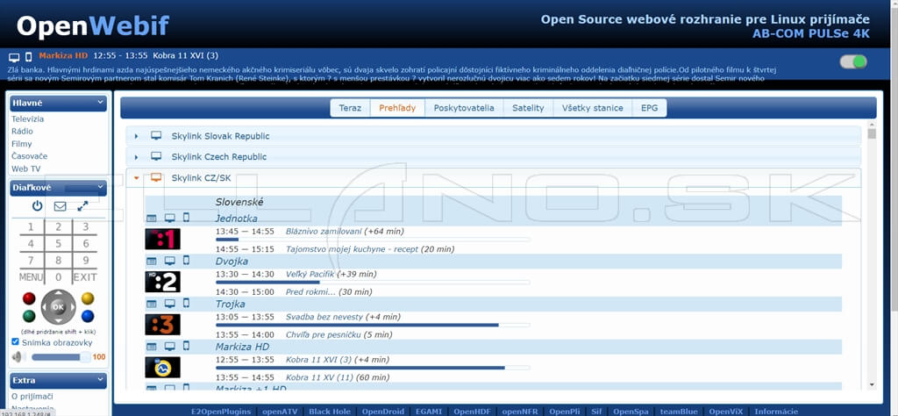
Task: Open the EPG icon in the Dvojka row
Action: point(151,262)
